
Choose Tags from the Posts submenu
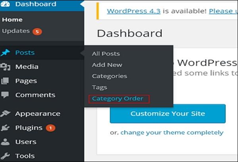[x=100, y=87]
